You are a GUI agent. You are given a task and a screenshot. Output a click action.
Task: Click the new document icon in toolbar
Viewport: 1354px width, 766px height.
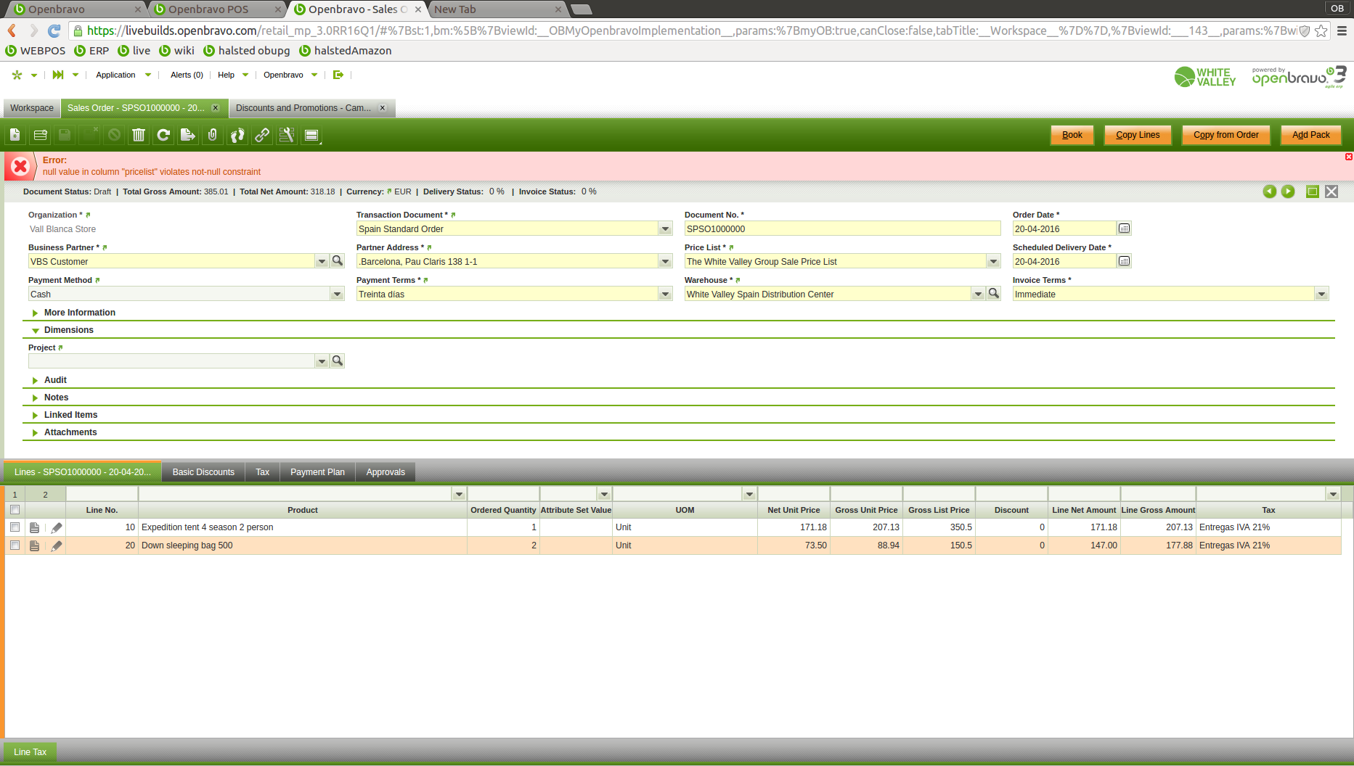(x=15, y=135)
